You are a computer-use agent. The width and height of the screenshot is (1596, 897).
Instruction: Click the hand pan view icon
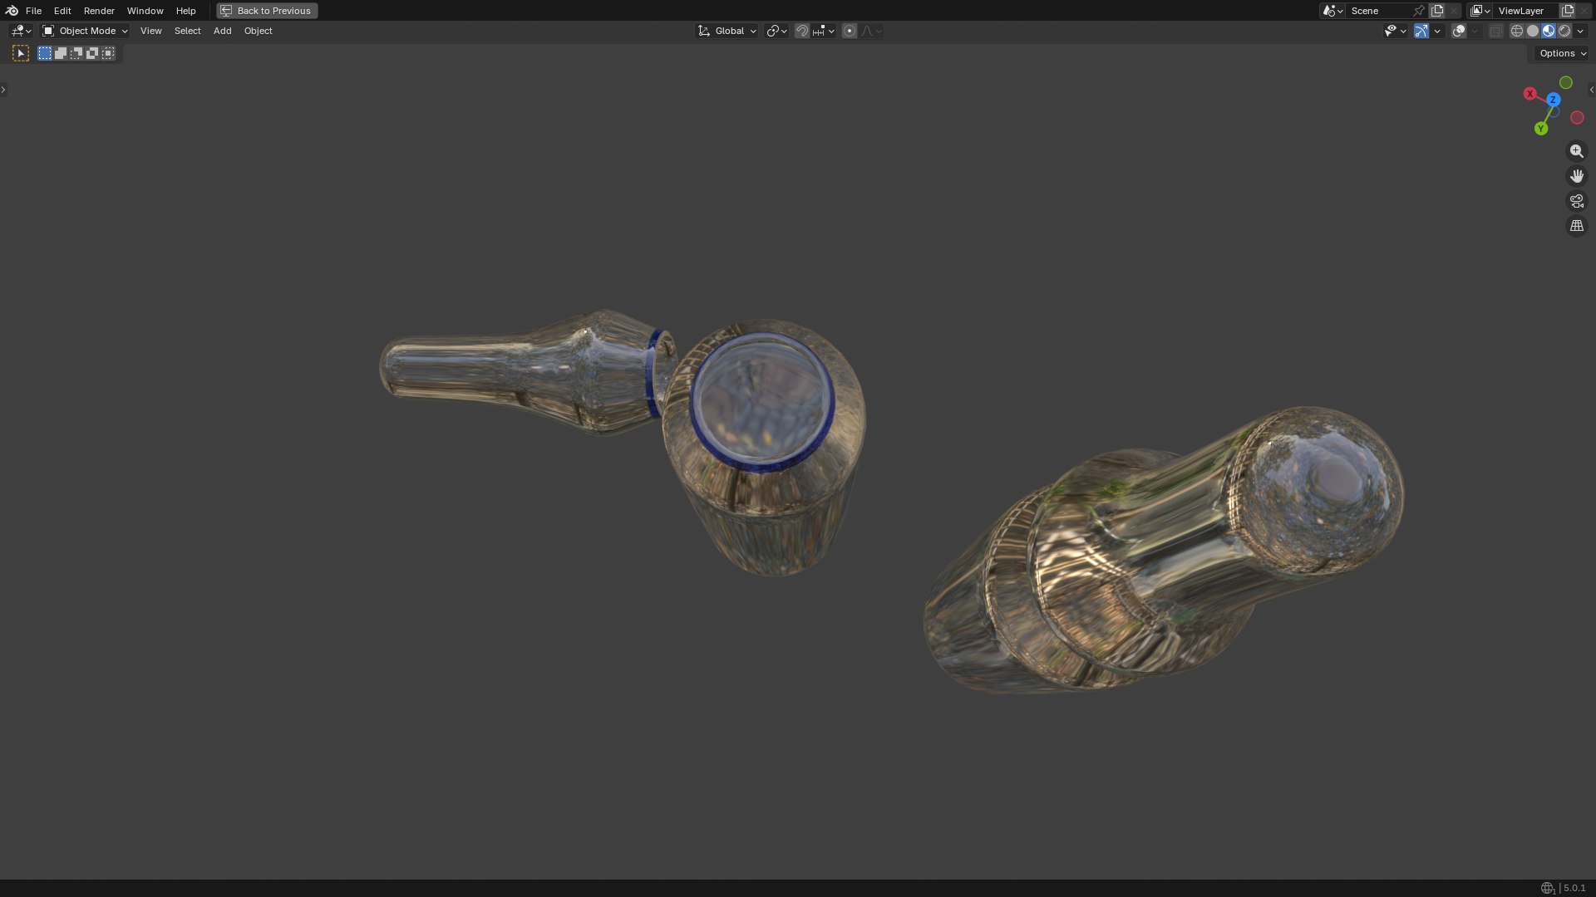(x=1576, y=176)
